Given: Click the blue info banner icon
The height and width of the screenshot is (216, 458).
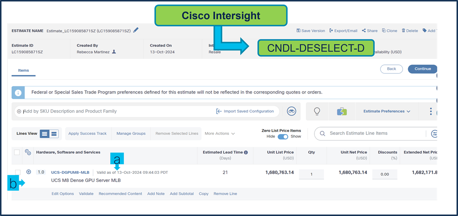Looking at the screenshot, I should 18,93.
